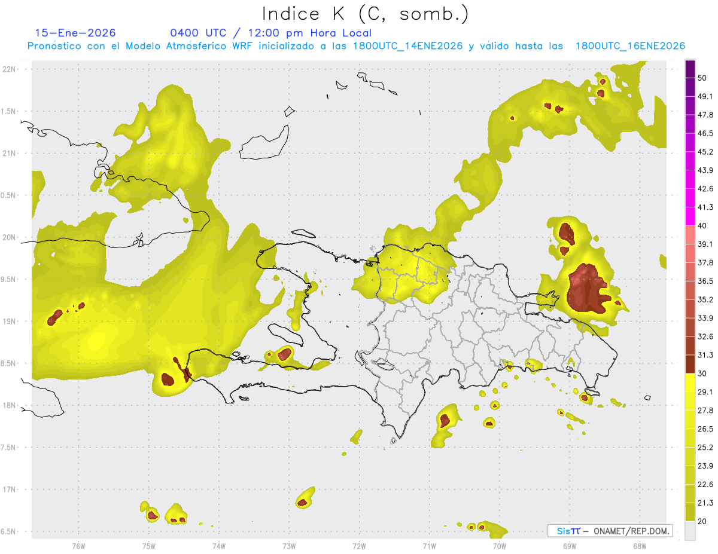Pick the bright yellow swatch between 29.1 and 30
Image resolution: width=718 pixels, height=554 pixels.
(x=690, y=382)
